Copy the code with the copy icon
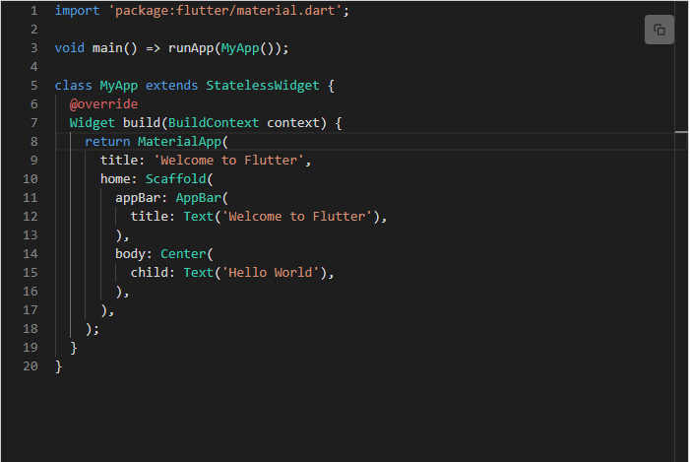 click(x=659, y=30)
